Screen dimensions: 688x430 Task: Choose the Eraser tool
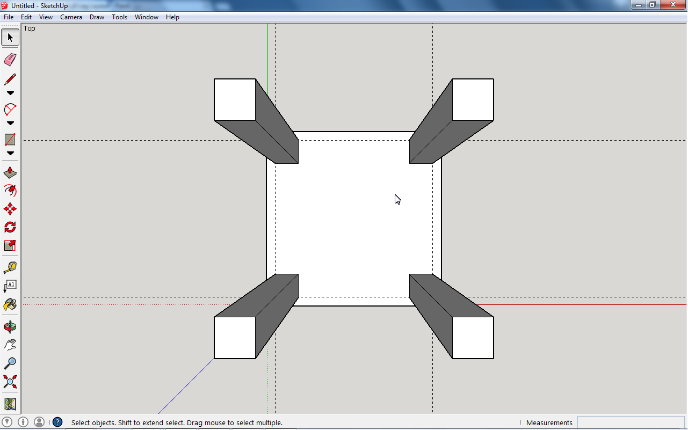tap(10, 59)
